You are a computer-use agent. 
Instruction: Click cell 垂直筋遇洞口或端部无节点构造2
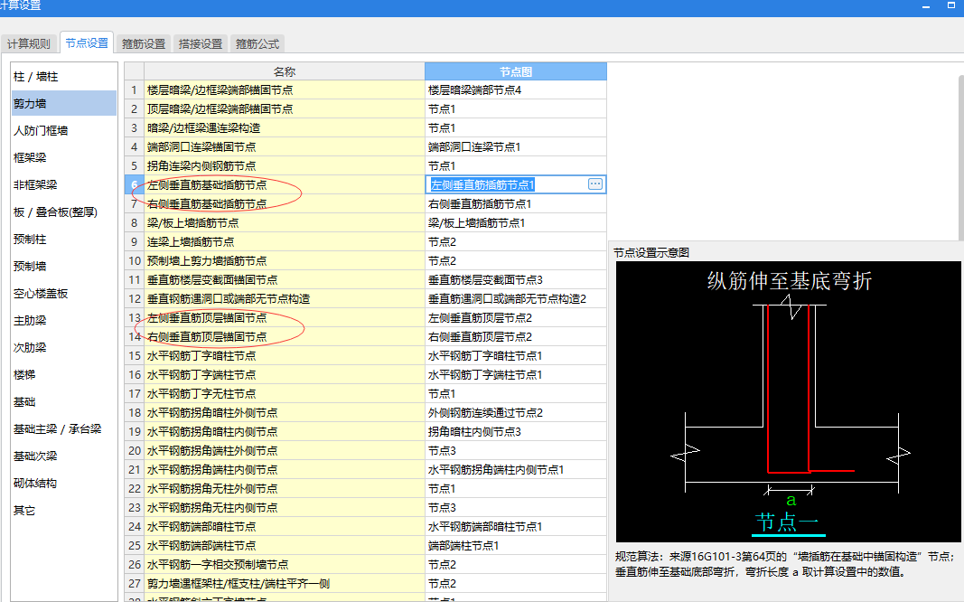pos(516,299)
